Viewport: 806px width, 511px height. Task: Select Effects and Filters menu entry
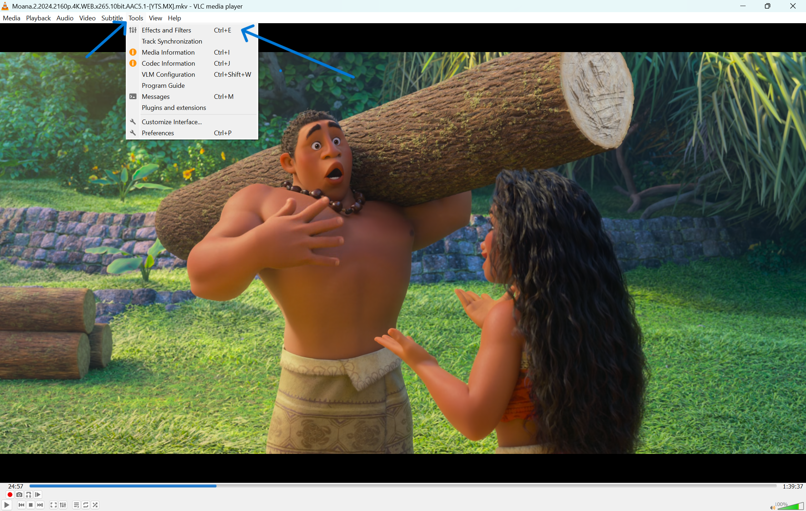[x=166, y=30]
